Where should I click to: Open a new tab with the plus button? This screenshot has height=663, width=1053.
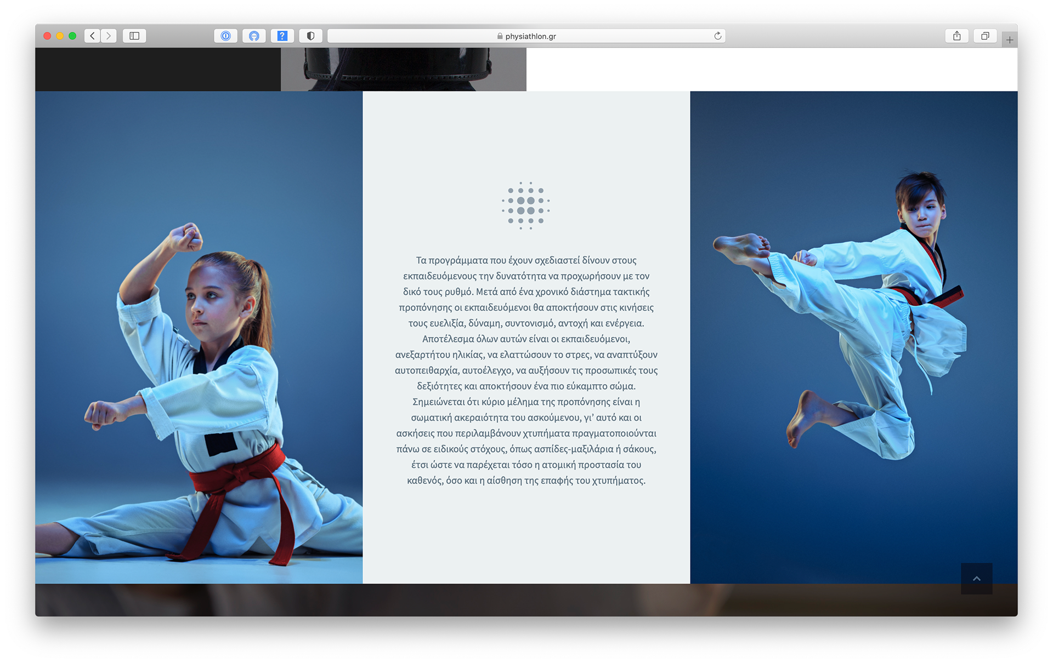pos(1010,39)
